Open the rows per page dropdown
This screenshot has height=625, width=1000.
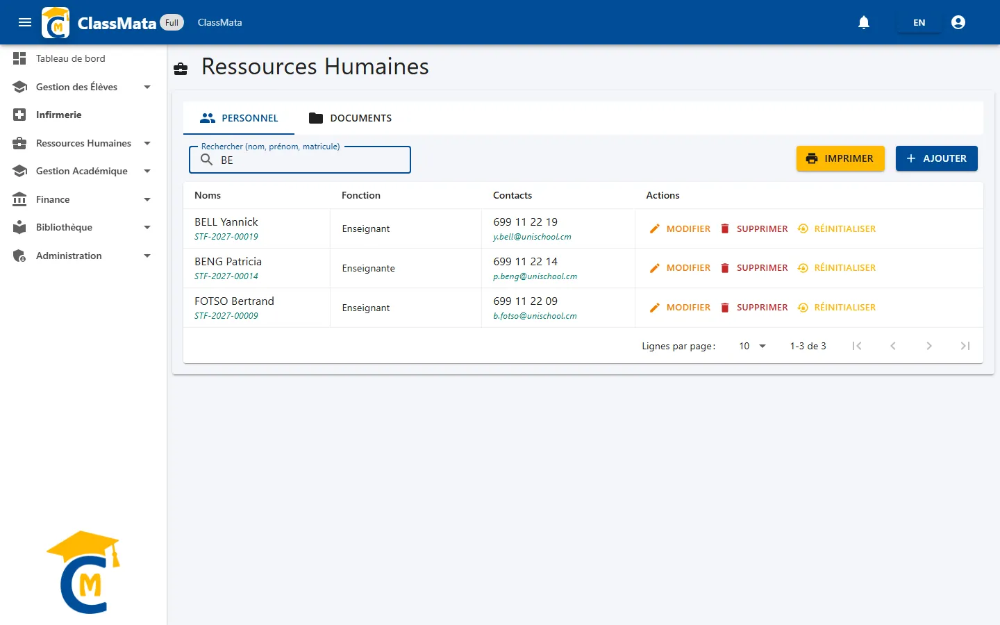click(x=752, y=346)
